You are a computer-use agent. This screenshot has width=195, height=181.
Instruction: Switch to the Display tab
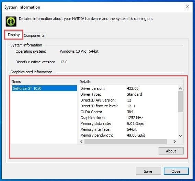[x=14, y=35]
